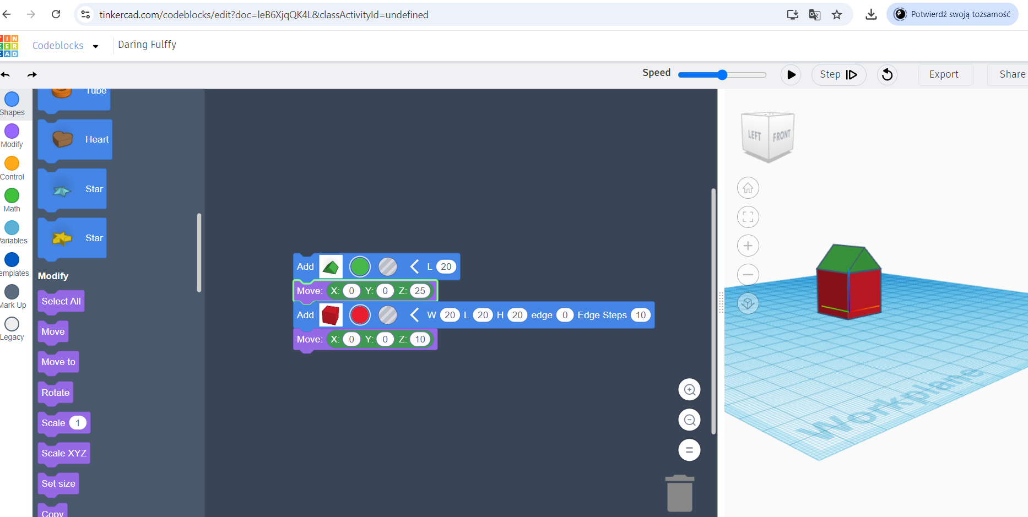This screenshot has width=1028, height=517.
Task: Zoom out the 3D viewer
Action: coord(748,274)
